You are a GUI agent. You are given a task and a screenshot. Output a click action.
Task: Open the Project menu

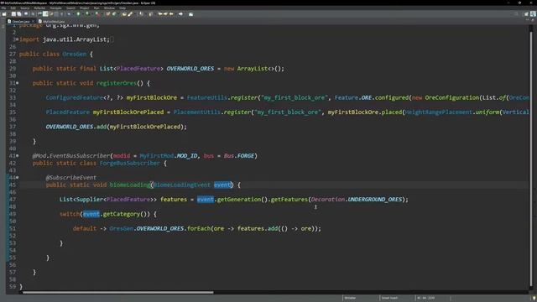(x=84, y=8)
